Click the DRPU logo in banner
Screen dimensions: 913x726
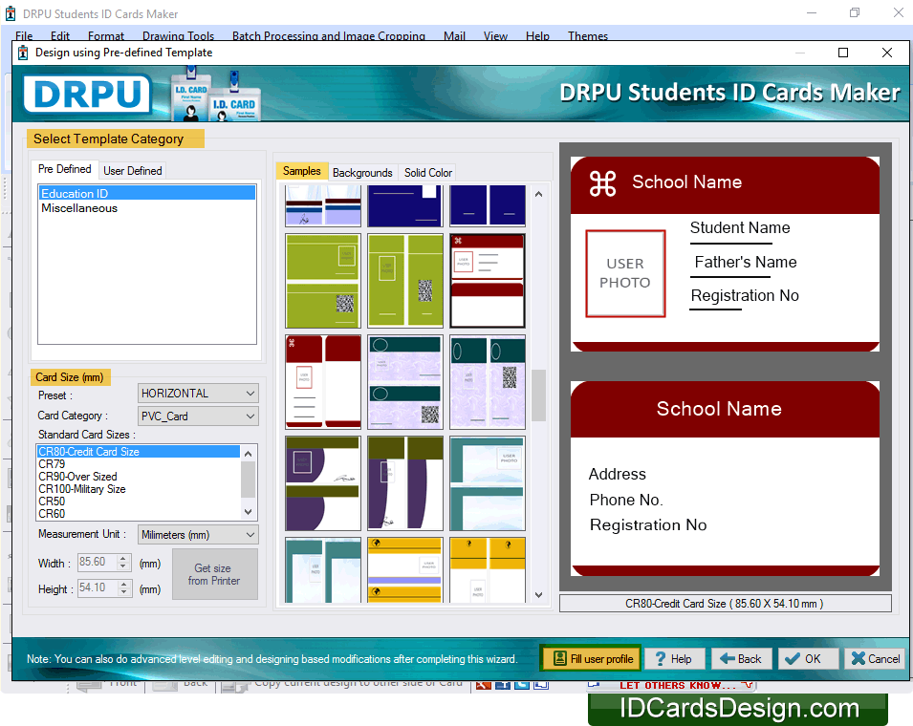click(x=88, y=94)
